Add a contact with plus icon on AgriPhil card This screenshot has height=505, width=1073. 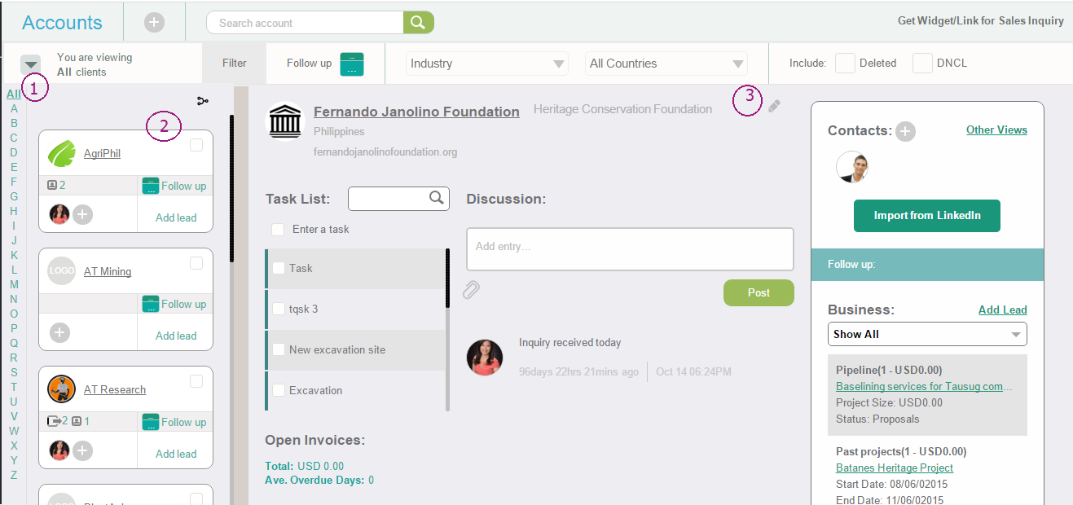point(83,214)
